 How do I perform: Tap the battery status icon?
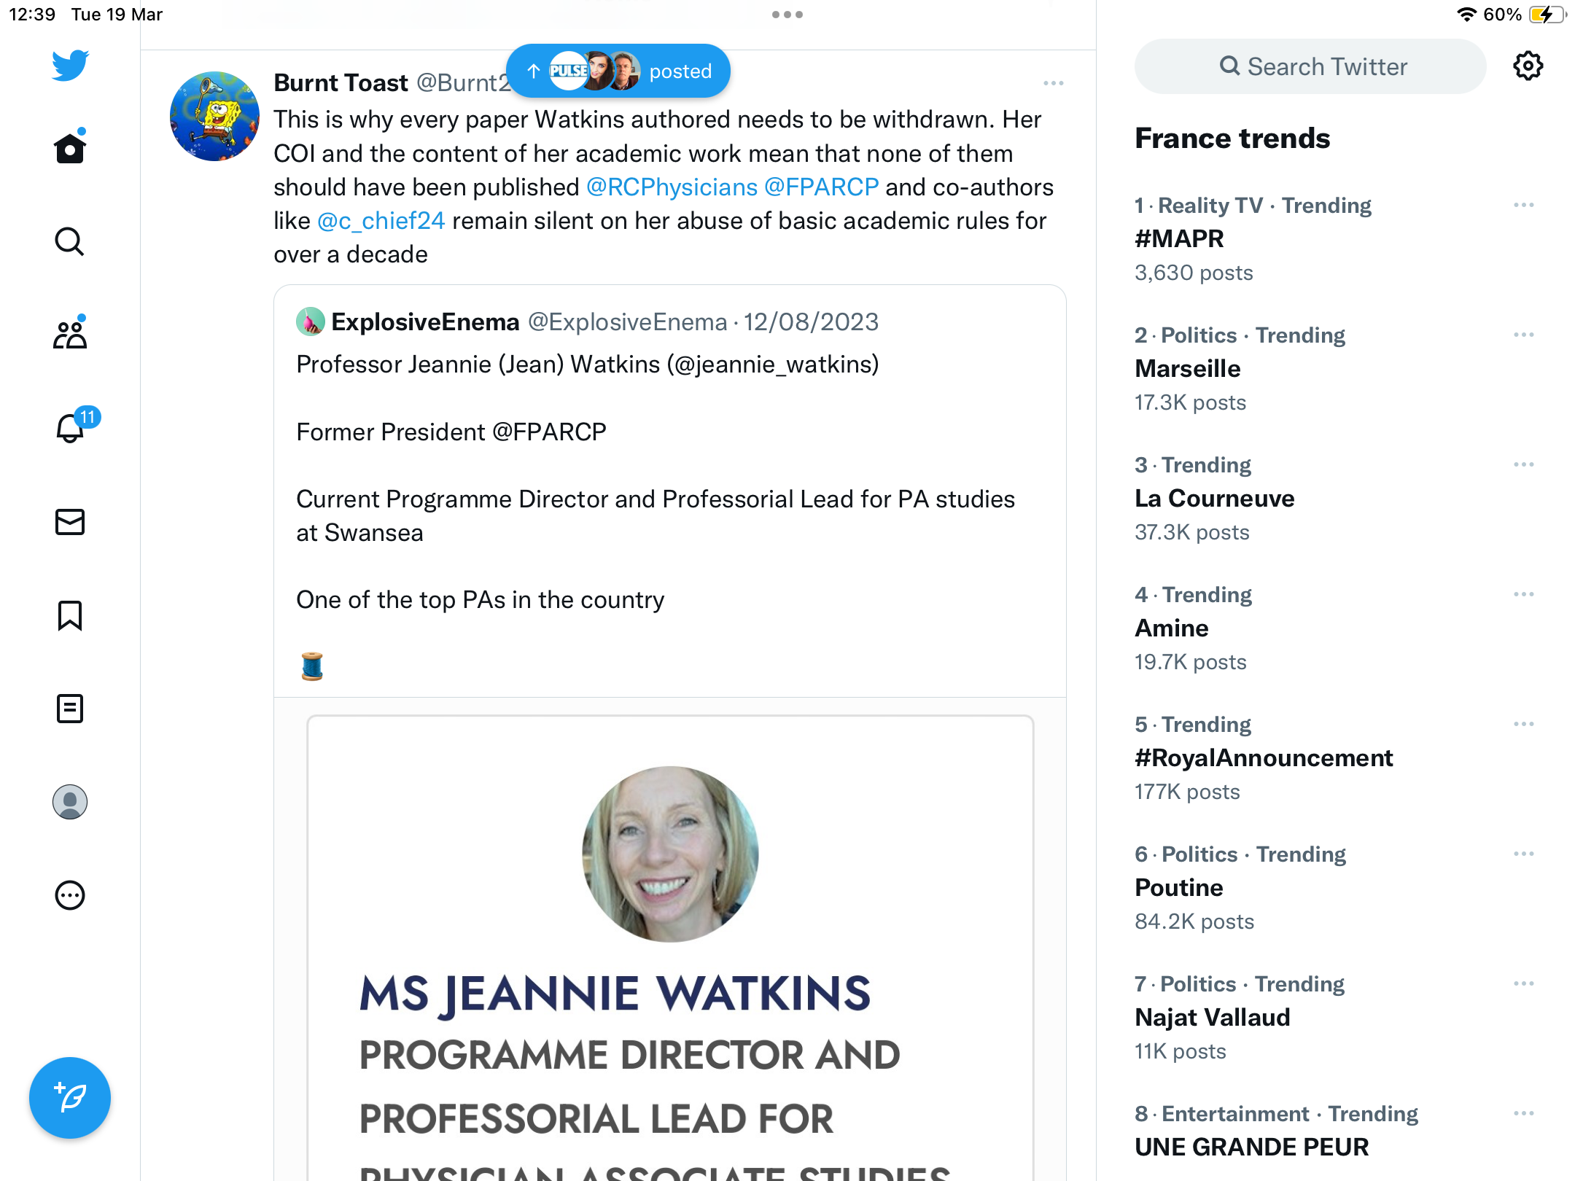coord(1547,15)
